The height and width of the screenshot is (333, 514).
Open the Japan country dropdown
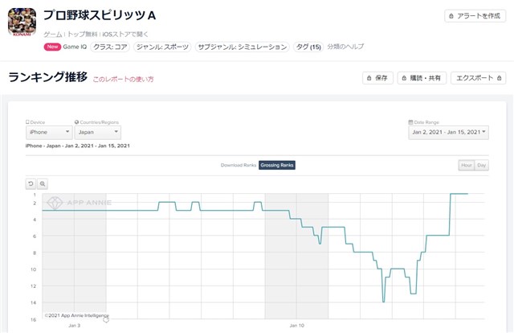tap(97, 132)
